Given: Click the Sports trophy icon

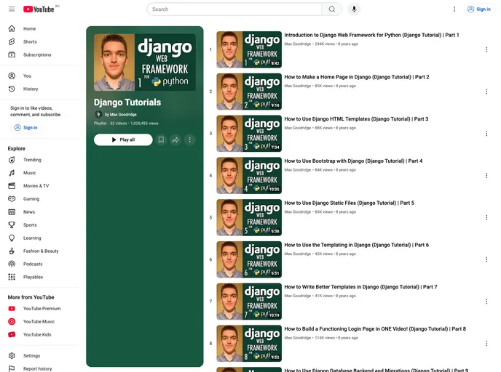Looking at the screenshot, I should (12, 225).
